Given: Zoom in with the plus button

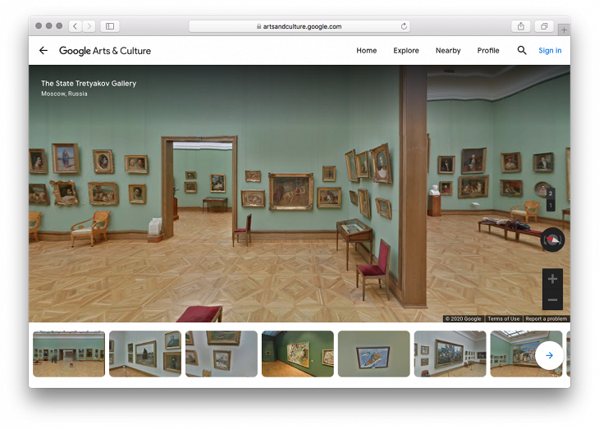Looking at the screenshot, I should coord(552,279).
